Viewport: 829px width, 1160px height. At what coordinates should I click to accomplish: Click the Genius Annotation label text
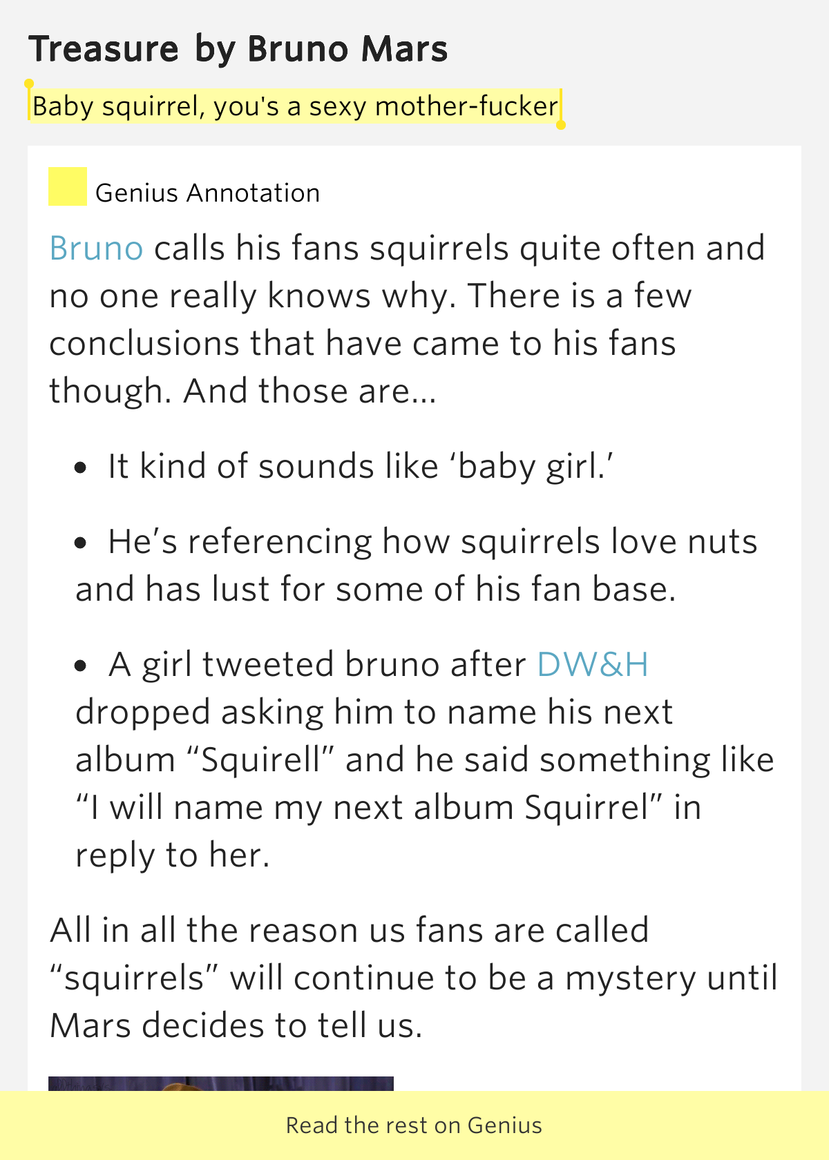click(x=208, y=193)
